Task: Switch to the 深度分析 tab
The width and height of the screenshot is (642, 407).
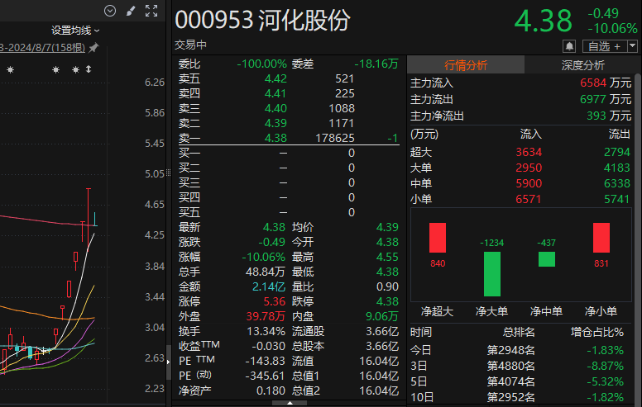Action: 582,65
